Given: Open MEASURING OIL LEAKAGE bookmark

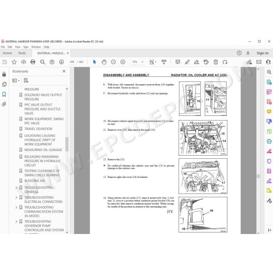Looking at the screenshot, I should coord(43,150).
